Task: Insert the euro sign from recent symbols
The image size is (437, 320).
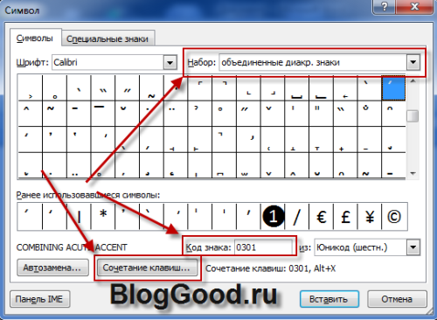Action: 321,217
